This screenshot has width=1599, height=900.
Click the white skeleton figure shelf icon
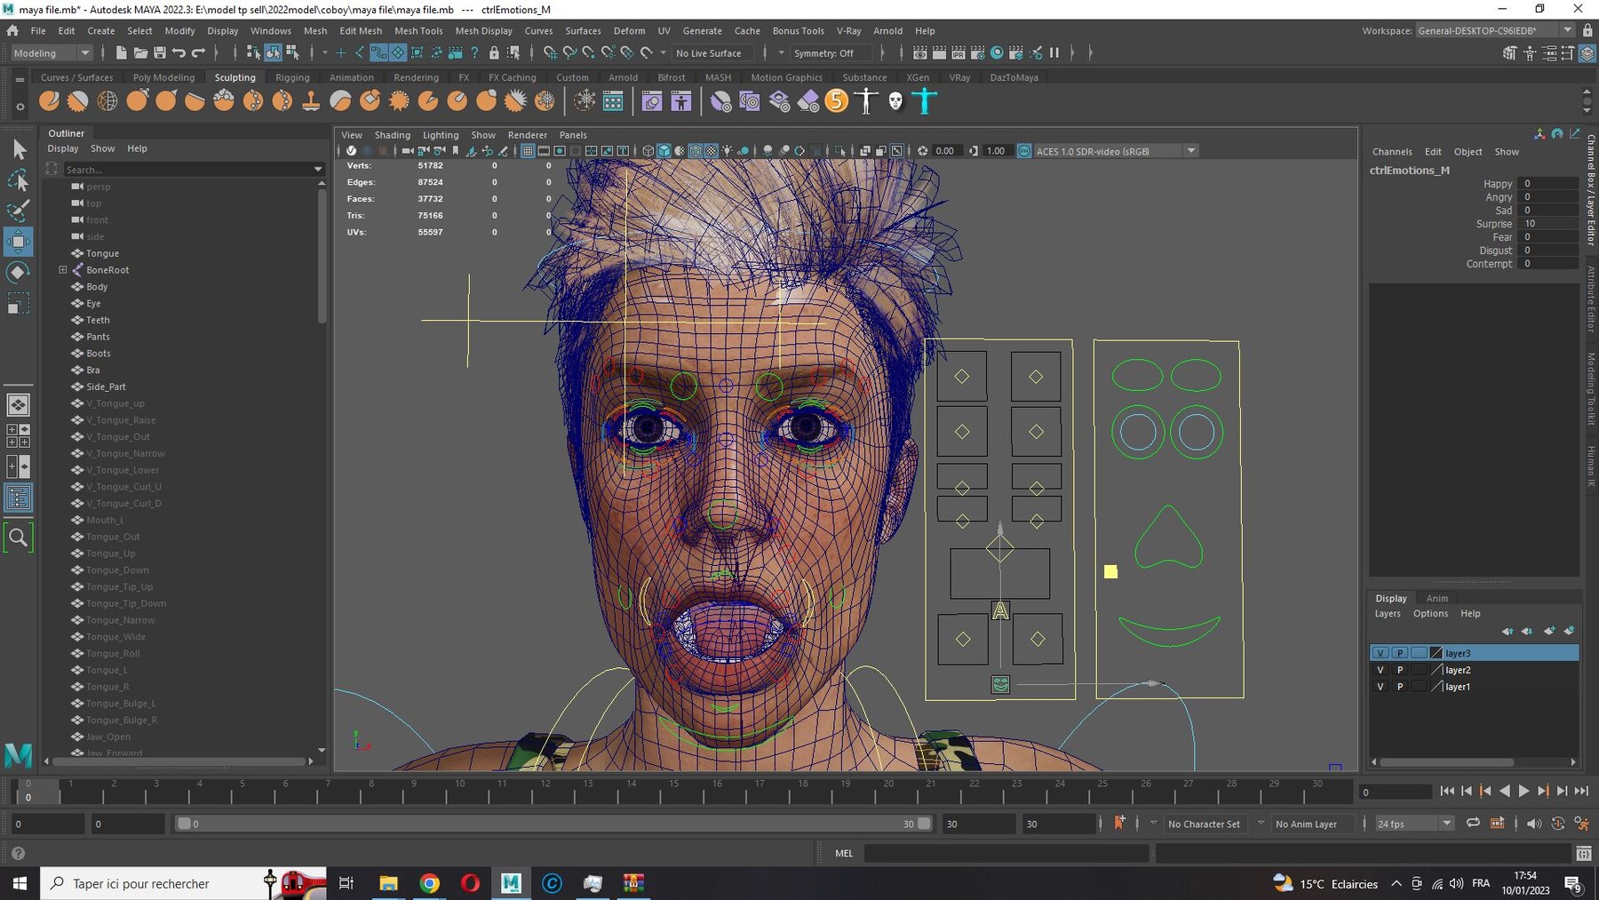coord(866,101)
